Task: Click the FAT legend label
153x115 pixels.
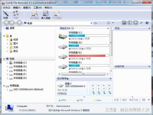Action: 81,100
